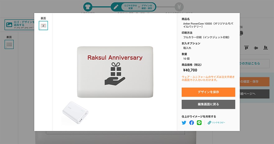Click the align vertical center icon
Screen dimensions: 274x144
tap(256, 48)
